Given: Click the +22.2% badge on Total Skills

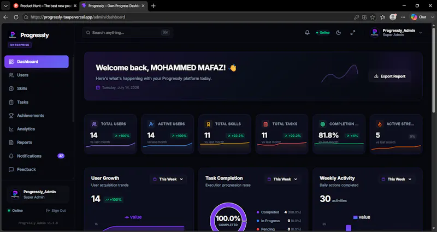Looking at the screenshot, I should click(x=236, y=136).
